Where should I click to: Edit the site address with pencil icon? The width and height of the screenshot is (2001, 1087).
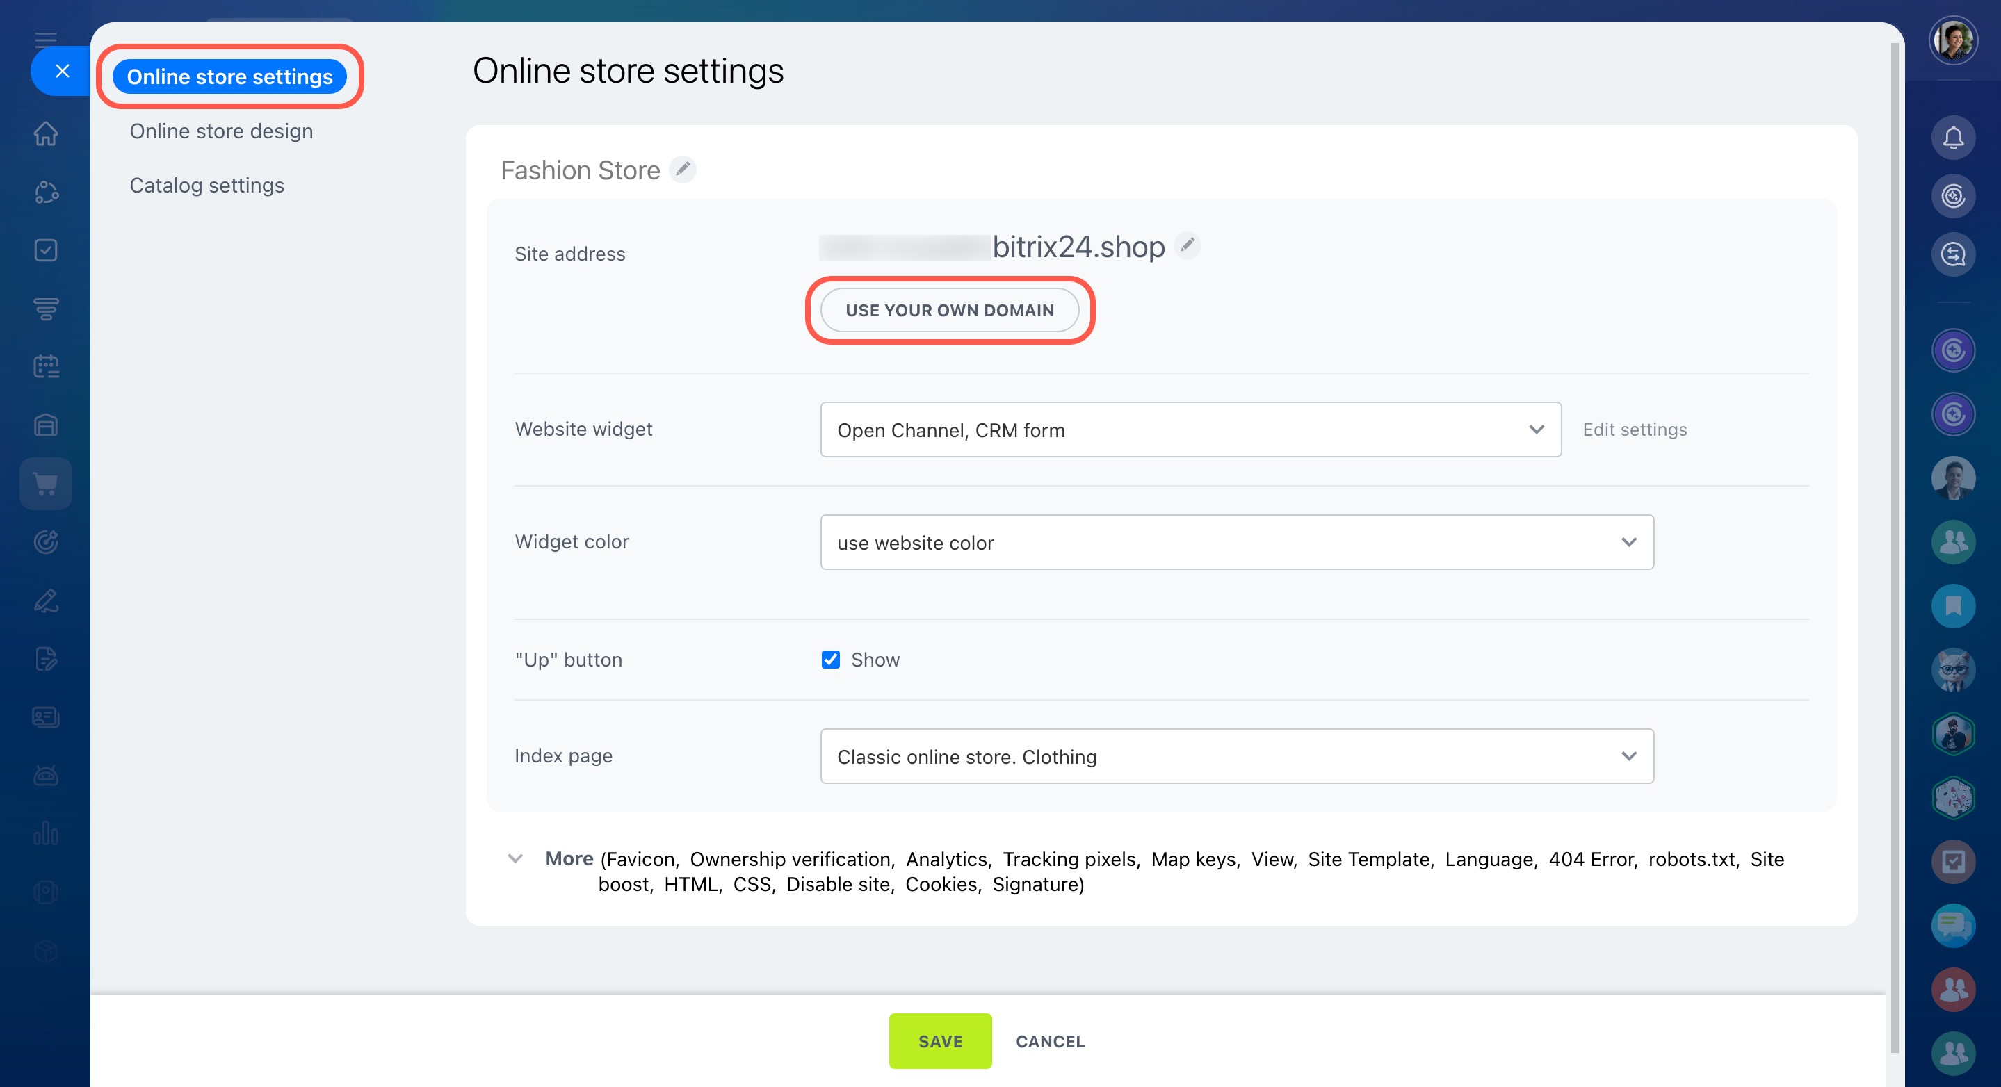[1187, 245]
